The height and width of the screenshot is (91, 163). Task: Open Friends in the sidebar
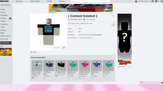pyautogui.click(x=3, y=18)
